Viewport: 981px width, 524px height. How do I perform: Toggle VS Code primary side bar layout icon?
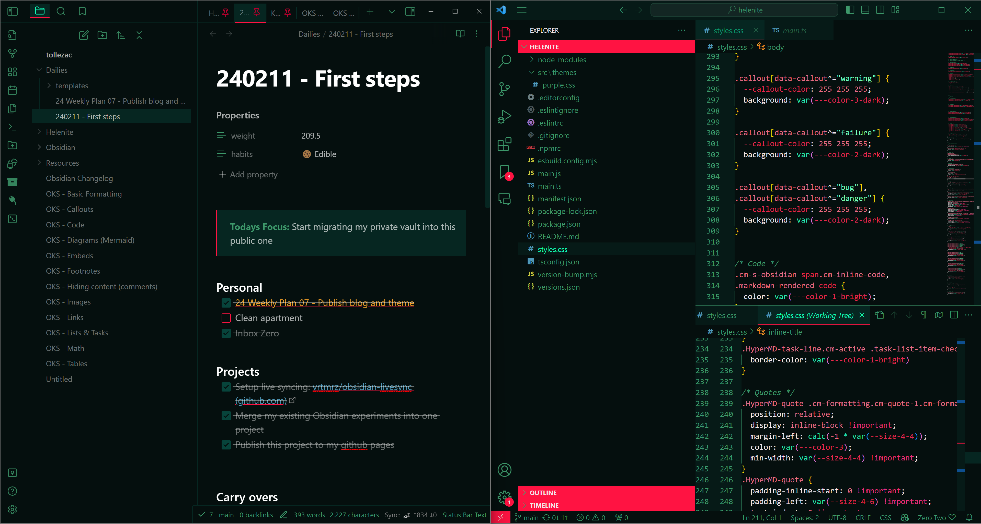850,10
